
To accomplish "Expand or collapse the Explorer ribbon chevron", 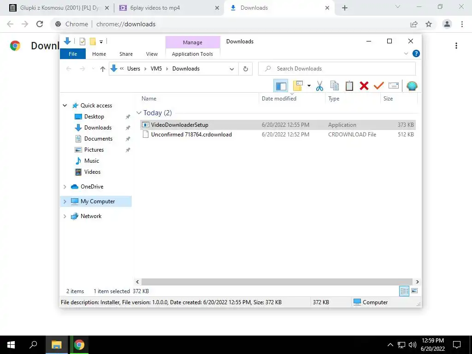I will coord(406,53).
